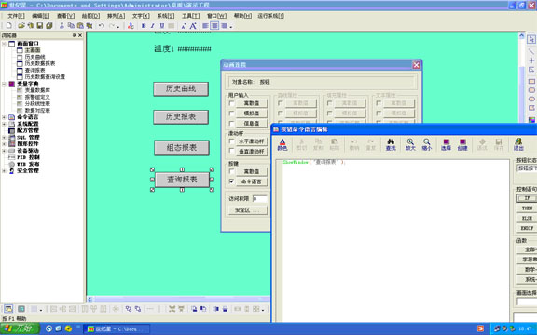Check 按键 离散值 checkbox

[231, 171]
